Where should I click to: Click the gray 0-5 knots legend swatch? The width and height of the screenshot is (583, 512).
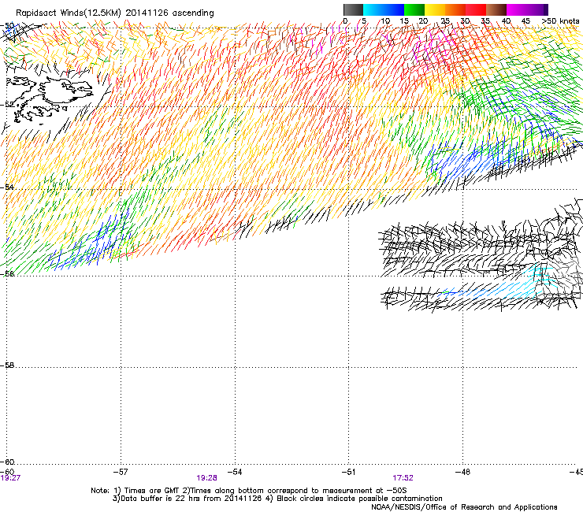pyautogui.click(x=353, y=9)
